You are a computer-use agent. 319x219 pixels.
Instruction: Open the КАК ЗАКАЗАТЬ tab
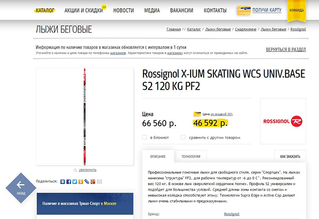click(290, 156)
